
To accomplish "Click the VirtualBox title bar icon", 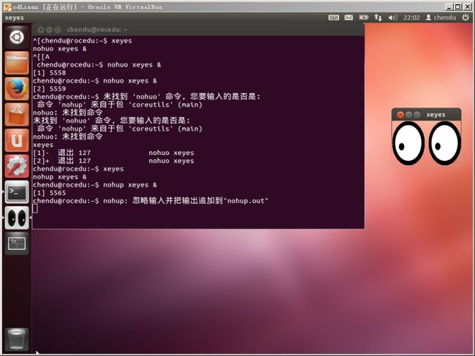I will tap(7, 7).
